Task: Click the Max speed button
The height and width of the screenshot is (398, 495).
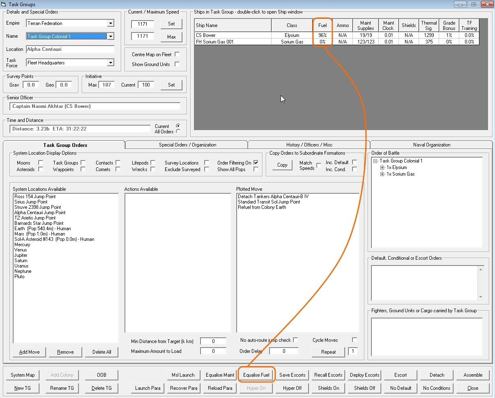Action: pos(171,37)
